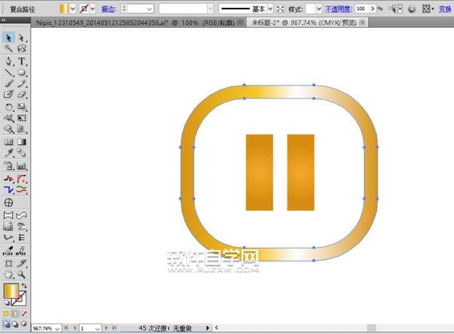This screenshot has height=334, width=454.
Task: Activate the Zoom magnifier tool
Action: [22, 274]
